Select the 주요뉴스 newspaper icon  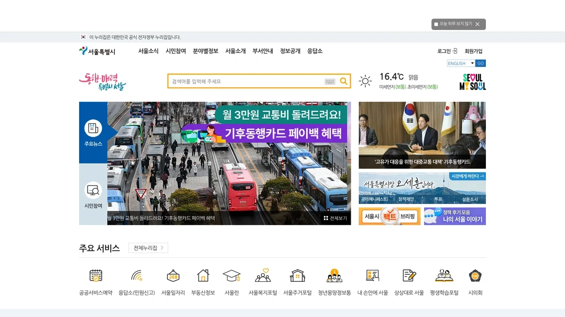coord(93,128)
